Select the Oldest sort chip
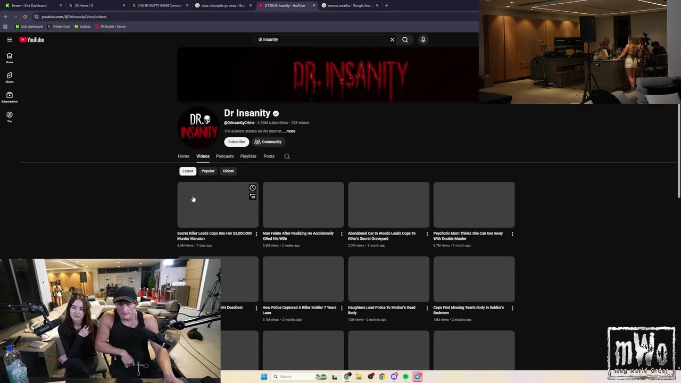 point(228,171)
